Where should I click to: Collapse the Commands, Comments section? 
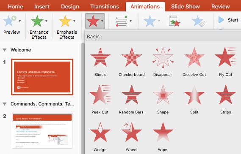pos(5,104)
